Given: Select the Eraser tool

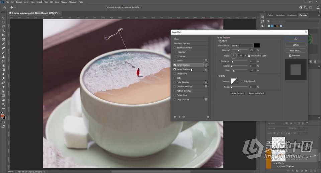Looking at the screenshot, I should pyautogui.click(x=3, y=65).
